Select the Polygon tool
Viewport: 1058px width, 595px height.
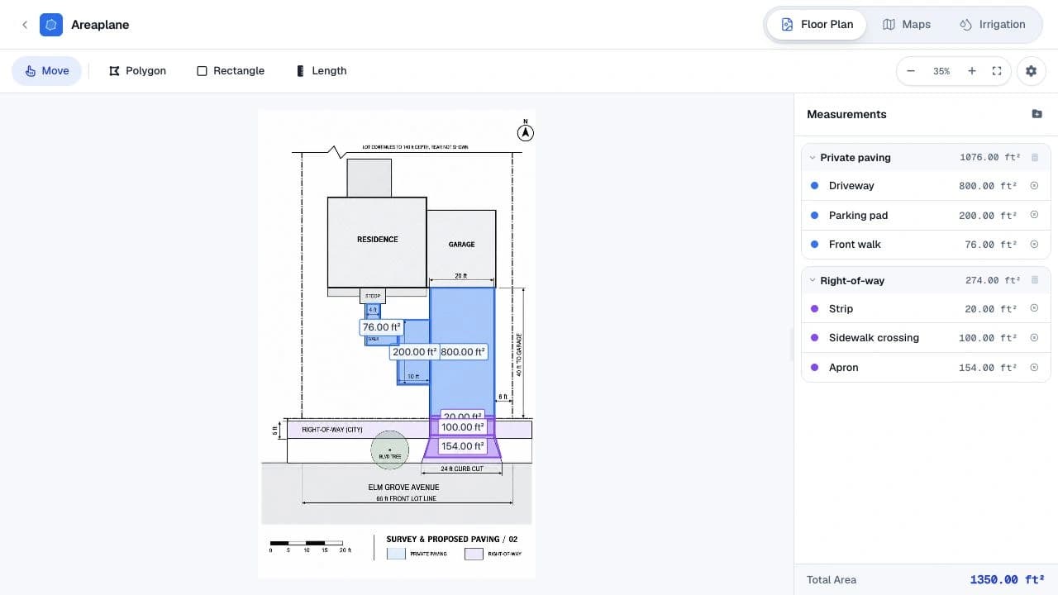click(x=137, y=71)
